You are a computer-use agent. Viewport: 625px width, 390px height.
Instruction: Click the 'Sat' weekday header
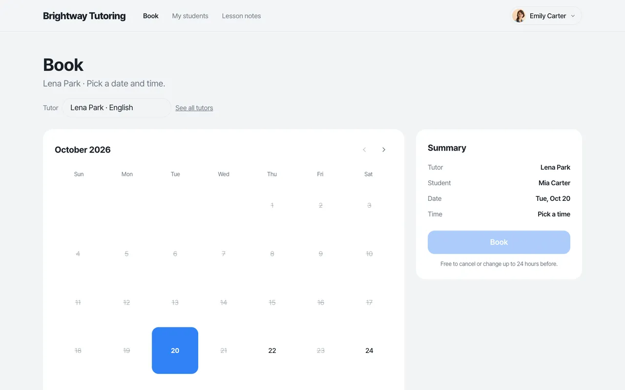(x=369, y=174)
